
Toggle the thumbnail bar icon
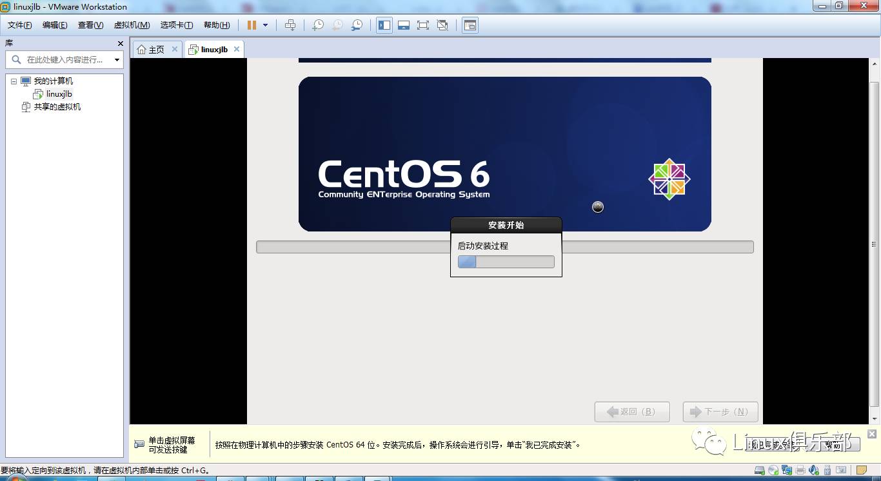(x=404, y=25)
